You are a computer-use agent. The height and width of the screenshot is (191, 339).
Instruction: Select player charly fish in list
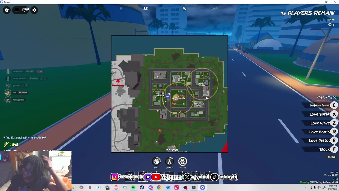coord(24,71)
